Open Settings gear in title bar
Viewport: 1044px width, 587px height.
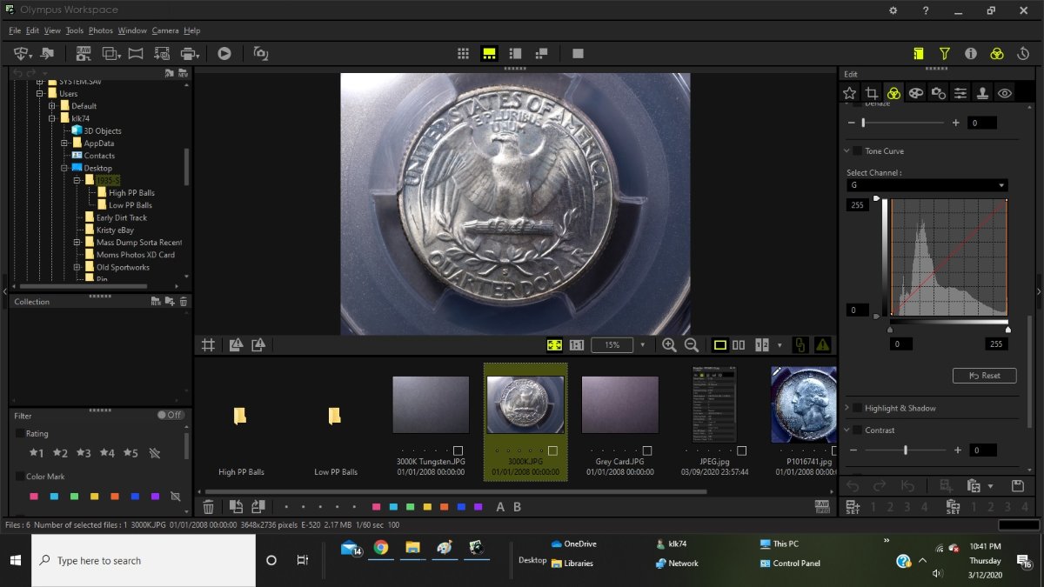click(893, 10)
